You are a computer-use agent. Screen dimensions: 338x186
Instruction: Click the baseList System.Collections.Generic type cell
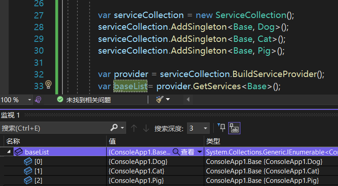272,152
